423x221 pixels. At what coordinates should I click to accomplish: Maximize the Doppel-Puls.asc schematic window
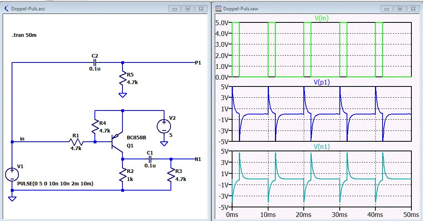coord(187,8)
